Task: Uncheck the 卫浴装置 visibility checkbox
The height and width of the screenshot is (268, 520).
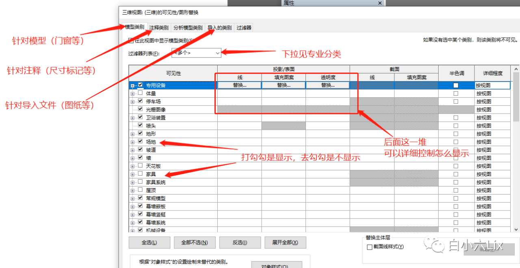Action: pos(140,117)
